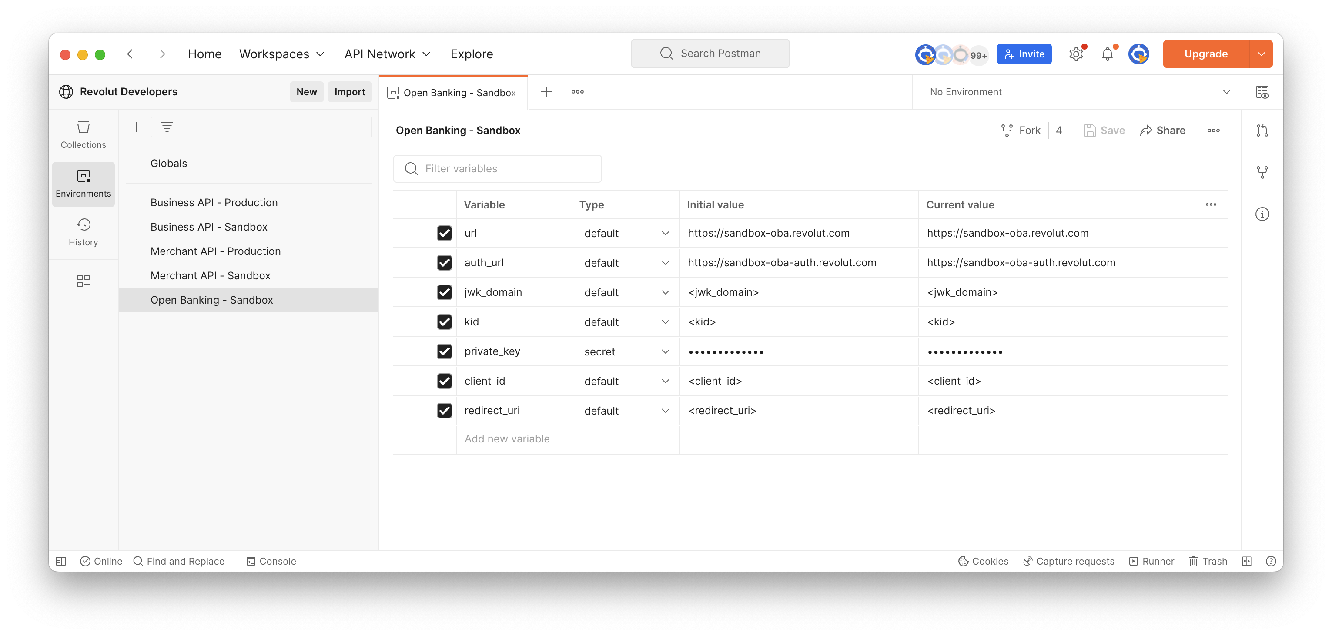
Task: Click the New button
Action: 307,91
